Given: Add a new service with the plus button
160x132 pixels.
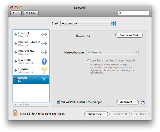Looking at the screenshot, I should 16,104.
